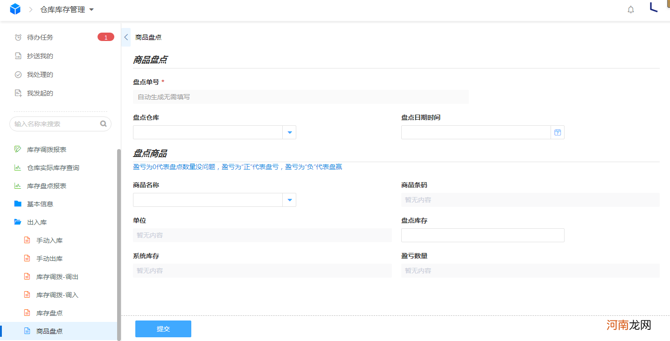Click the form icon beside 手动出库
Viewport: 670px width, 341px height.
pos(27,259)
